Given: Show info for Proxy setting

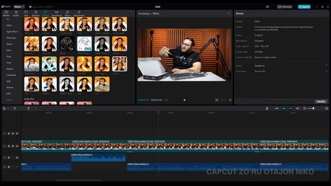Looking at the screenshot, I should [326, 66].
